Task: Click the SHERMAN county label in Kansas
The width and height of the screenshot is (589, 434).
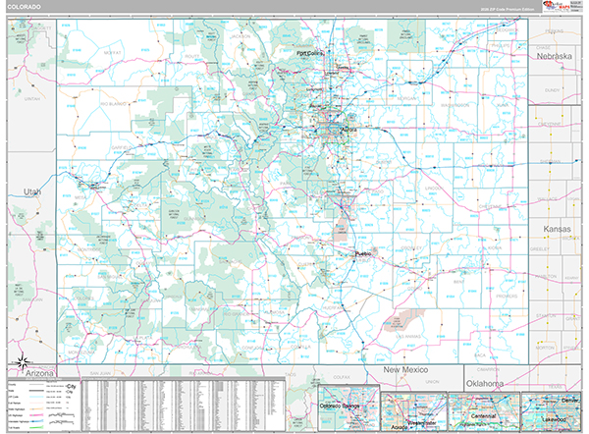Action: click(551, 162)
